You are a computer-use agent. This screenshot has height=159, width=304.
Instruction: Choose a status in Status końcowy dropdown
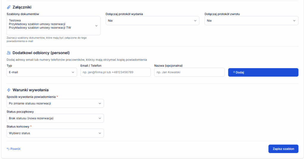tap(55, 133)
